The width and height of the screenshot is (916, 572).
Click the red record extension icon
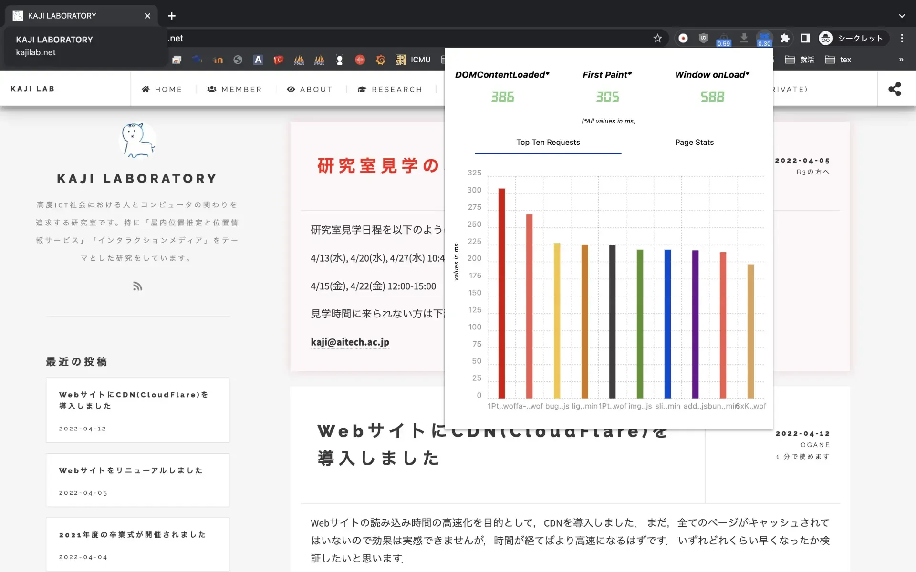coord(683,38)
